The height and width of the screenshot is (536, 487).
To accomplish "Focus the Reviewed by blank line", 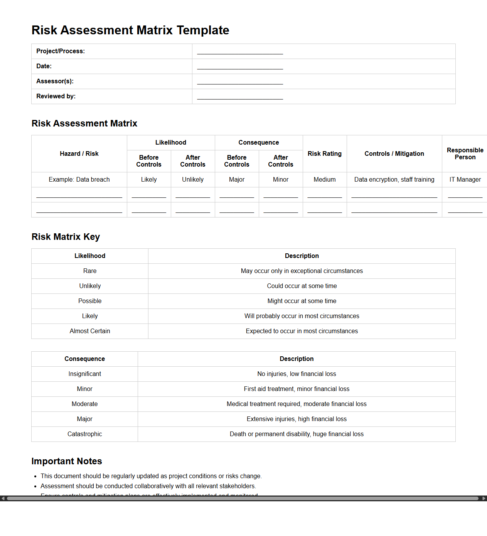I will click(240, 96).
